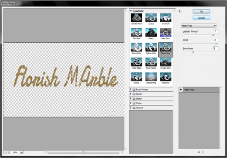Choose the Paint Daubs filter thumbnail

[x=137, y=47]
